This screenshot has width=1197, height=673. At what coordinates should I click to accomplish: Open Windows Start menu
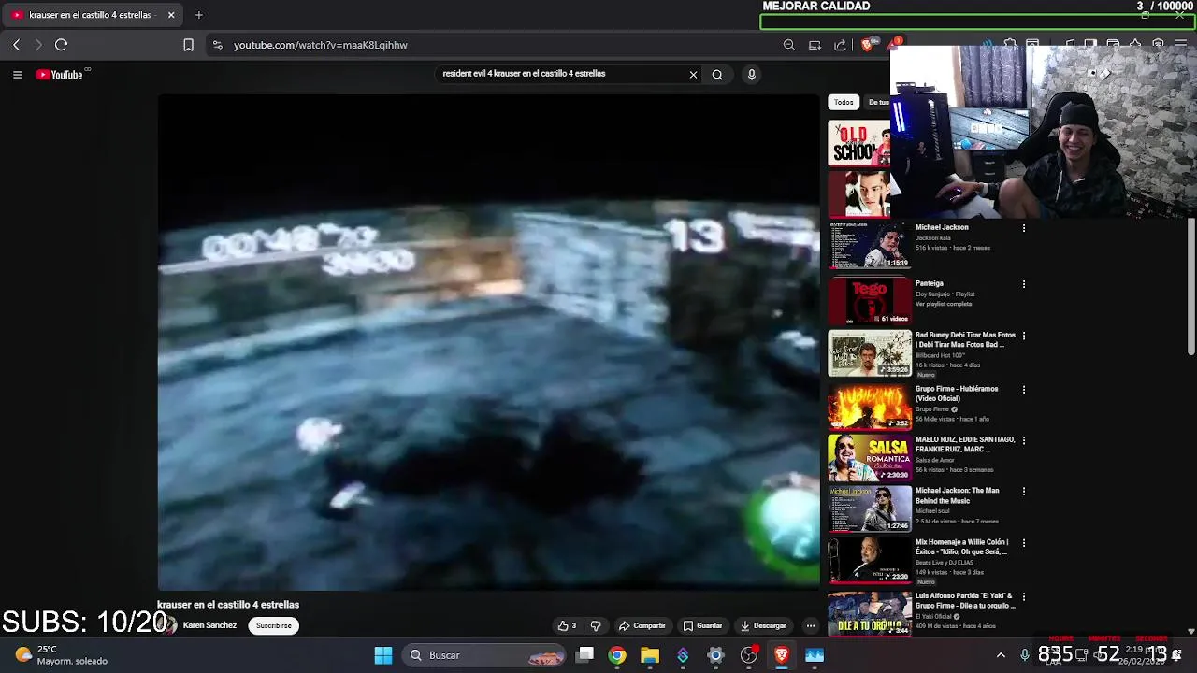383,655
